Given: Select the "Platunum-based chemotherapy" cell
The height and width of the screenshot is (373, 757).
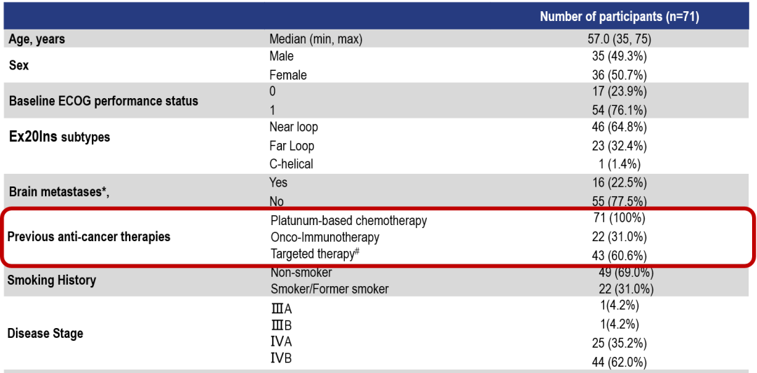Looking at the screenshot, I should click(x=348, y=221).
